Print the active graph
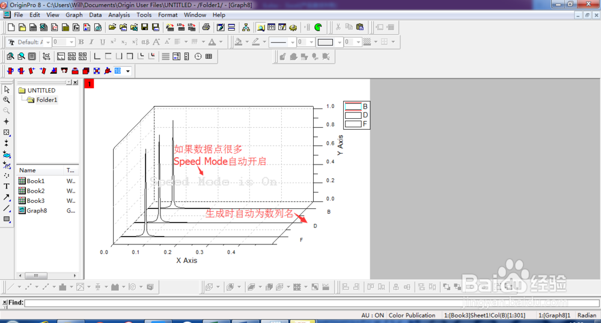The image size is (601, 323). 206,27
